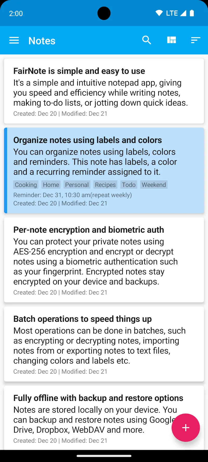Screen dimensions: 208x462
Task: Tap the 'Weekend' label chip
Action: (154, 184)
